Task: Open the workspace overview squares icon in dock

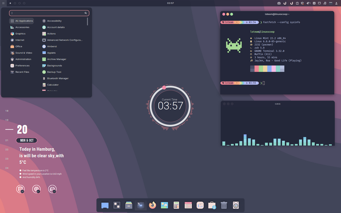Action: 117,205
